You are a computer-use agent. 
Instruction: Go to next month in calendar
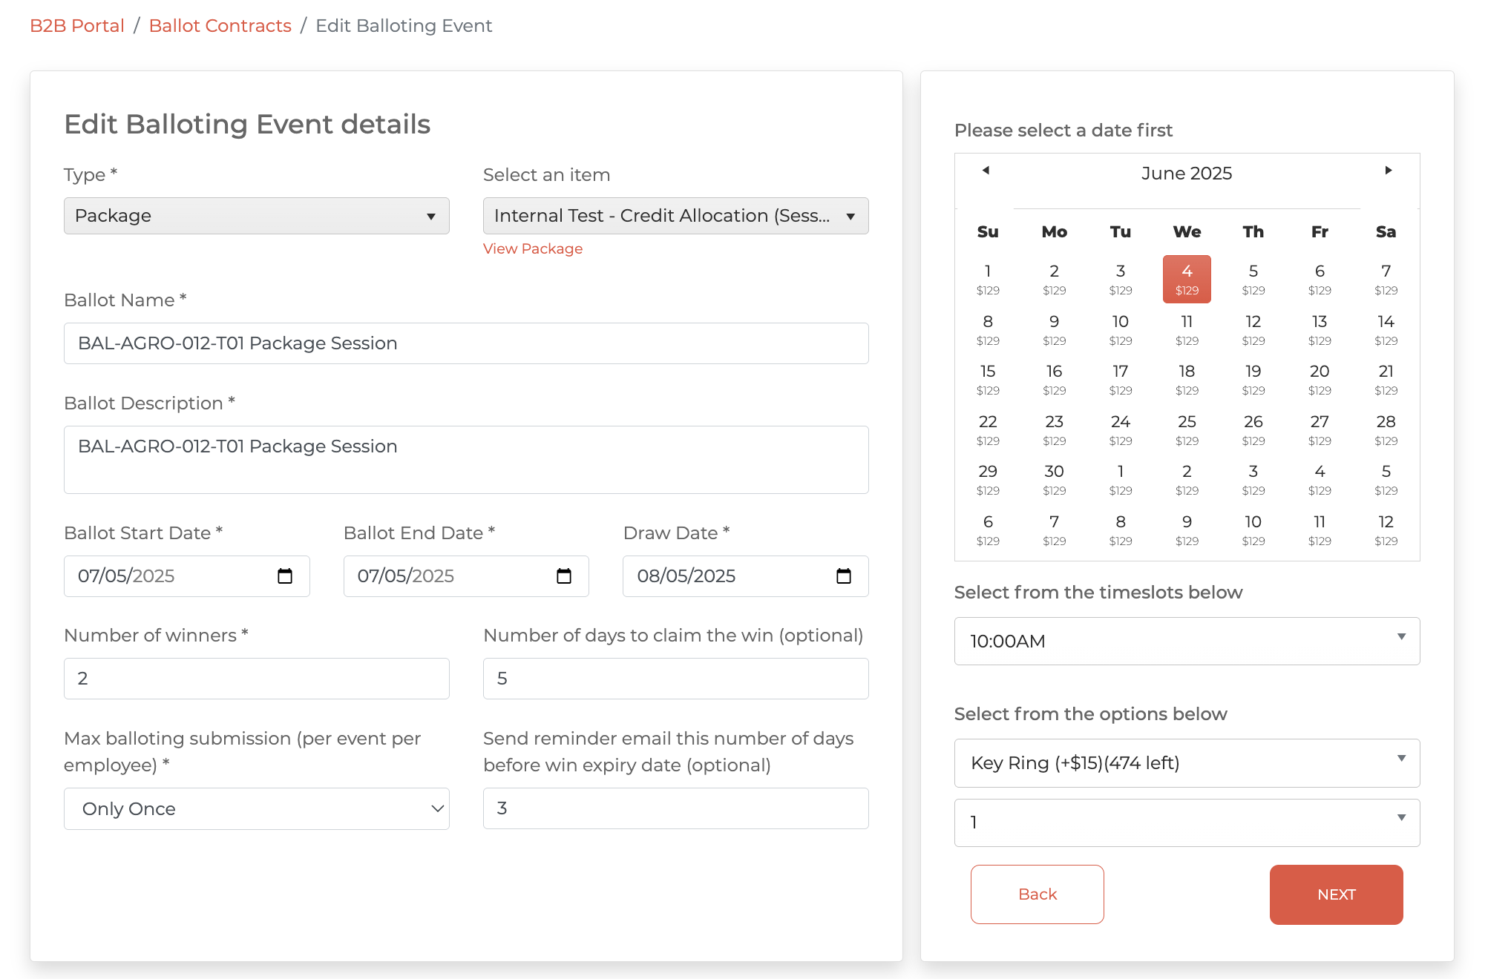1388,171
